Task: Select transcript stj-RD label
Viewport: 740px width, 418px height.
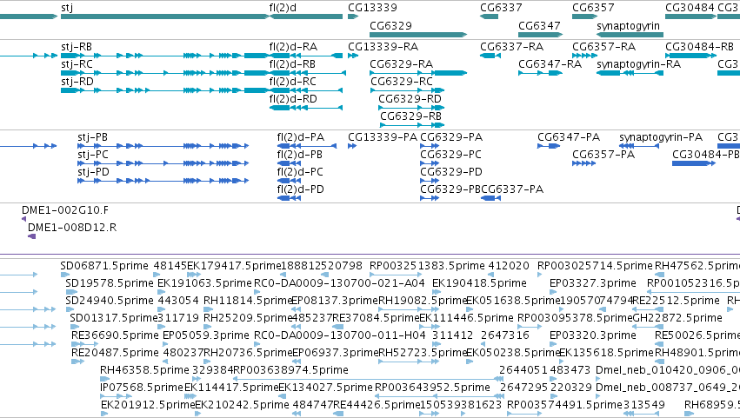Action: (x=77, y=82)
